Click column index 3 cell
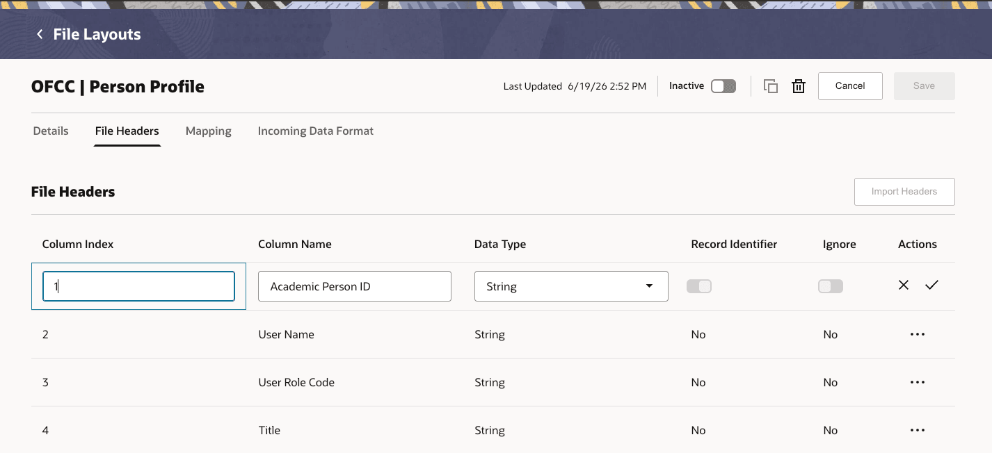 45,382
